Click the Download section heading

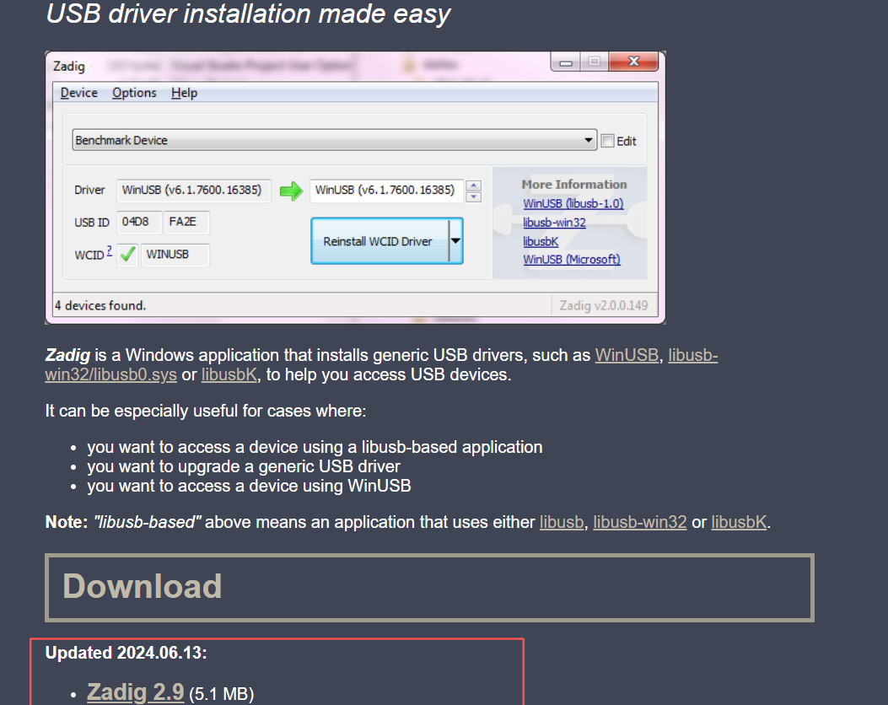143,586
